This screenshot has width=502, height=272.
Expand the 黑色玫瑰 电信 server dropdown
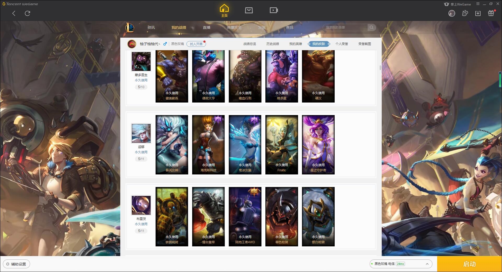click(x=401, y=264)
